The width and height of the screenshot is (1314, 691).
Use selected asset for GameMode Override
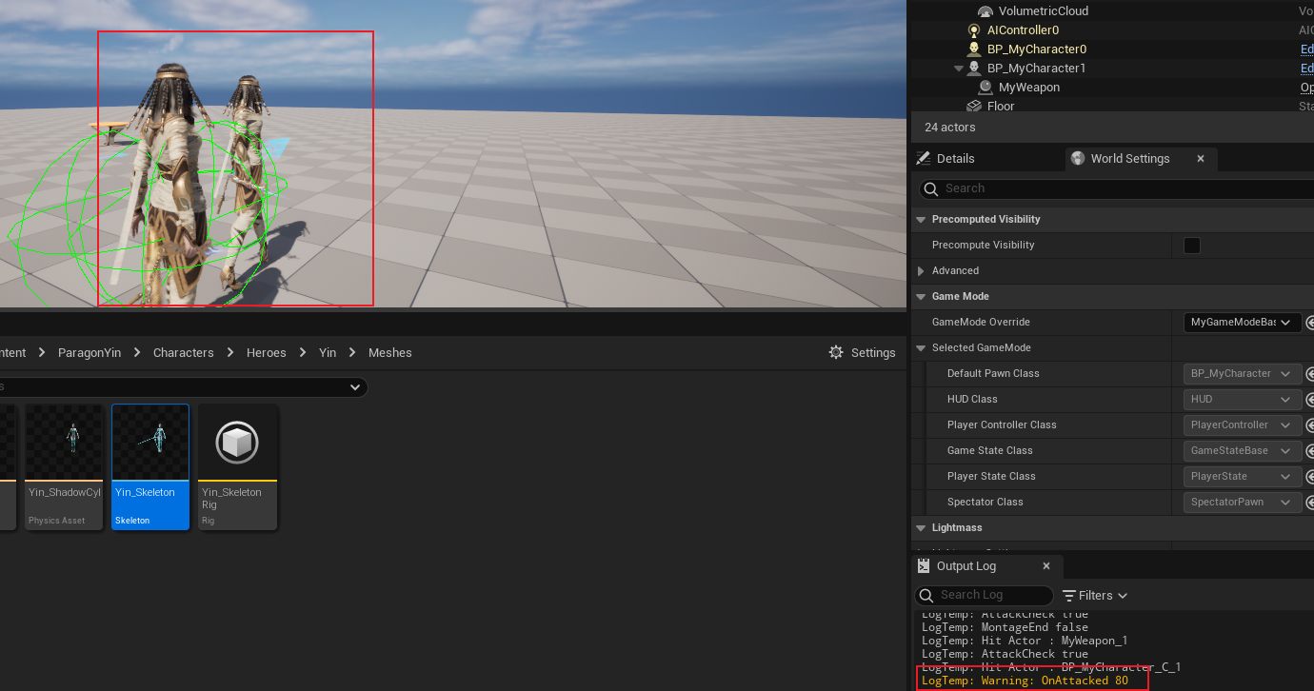pyautogui.click(x=1310, y=323)
